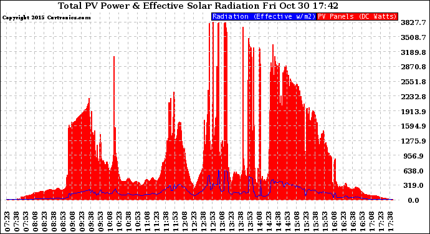This screenshot has width=430, height=234.
Task: Click the chart title text
Action: tap(198, 6)
